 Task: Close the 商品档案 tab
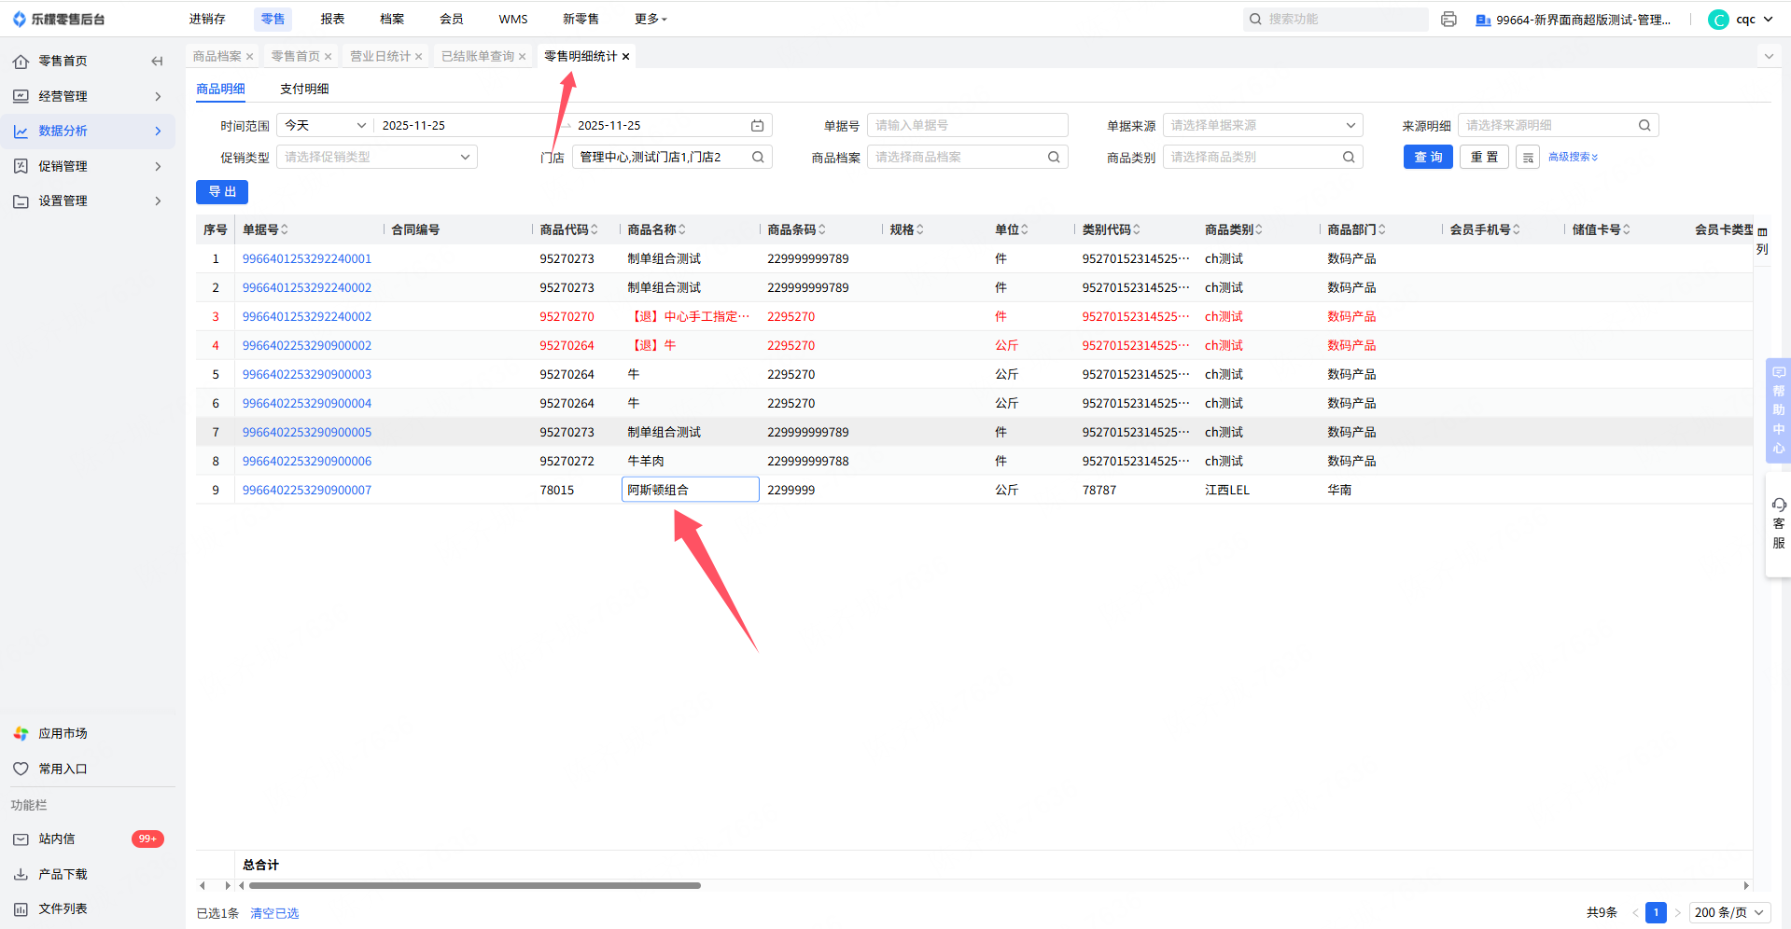point(250,57)
